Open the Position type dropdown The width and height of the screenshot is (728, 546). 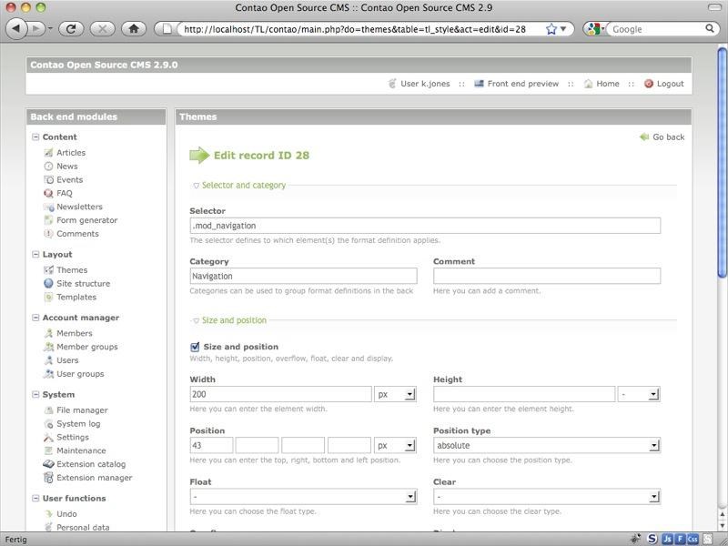547,445
